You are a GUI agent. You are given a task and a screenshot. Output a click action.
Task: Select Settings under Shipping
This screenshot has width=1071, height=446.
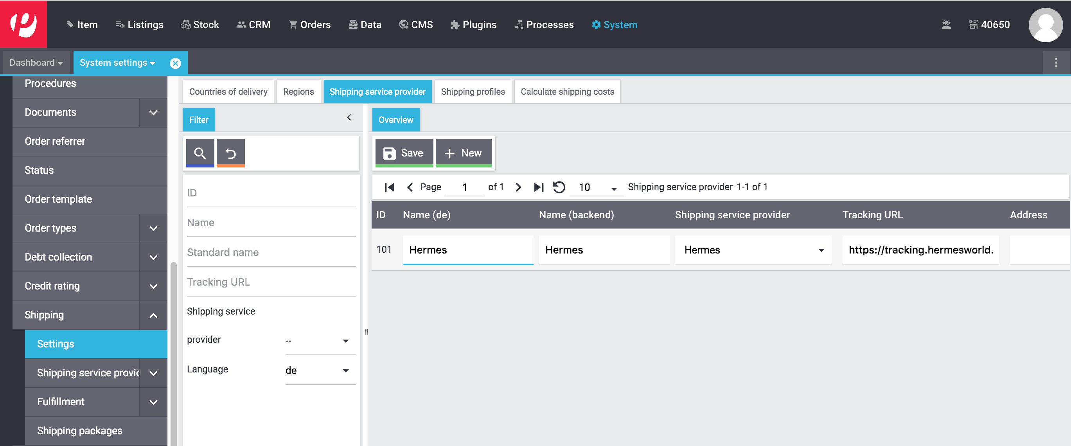(x=96, y=344)
